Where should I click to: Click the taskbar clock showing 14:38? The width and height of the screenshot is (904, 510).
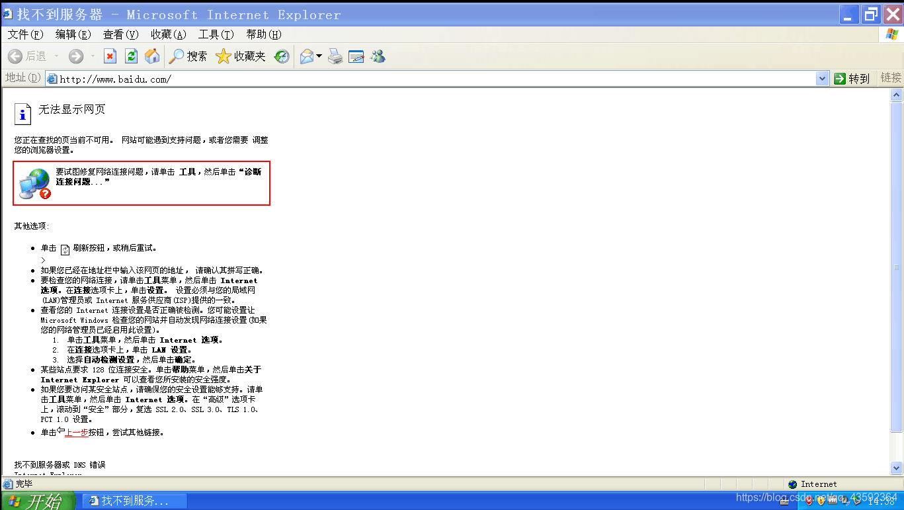point(881,501)
